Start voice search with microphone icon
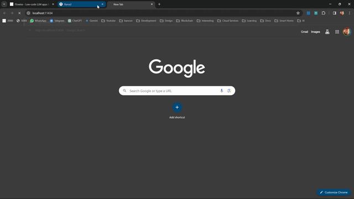This screenshot has width=354, height=199. tap(221, 91)
